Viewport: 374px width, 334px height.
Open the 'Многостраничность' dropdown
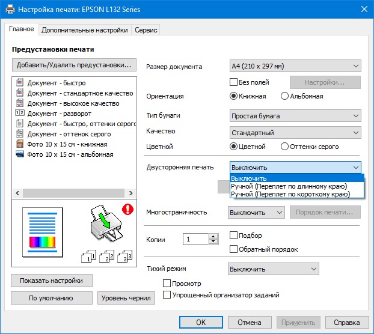pos(256,213)
